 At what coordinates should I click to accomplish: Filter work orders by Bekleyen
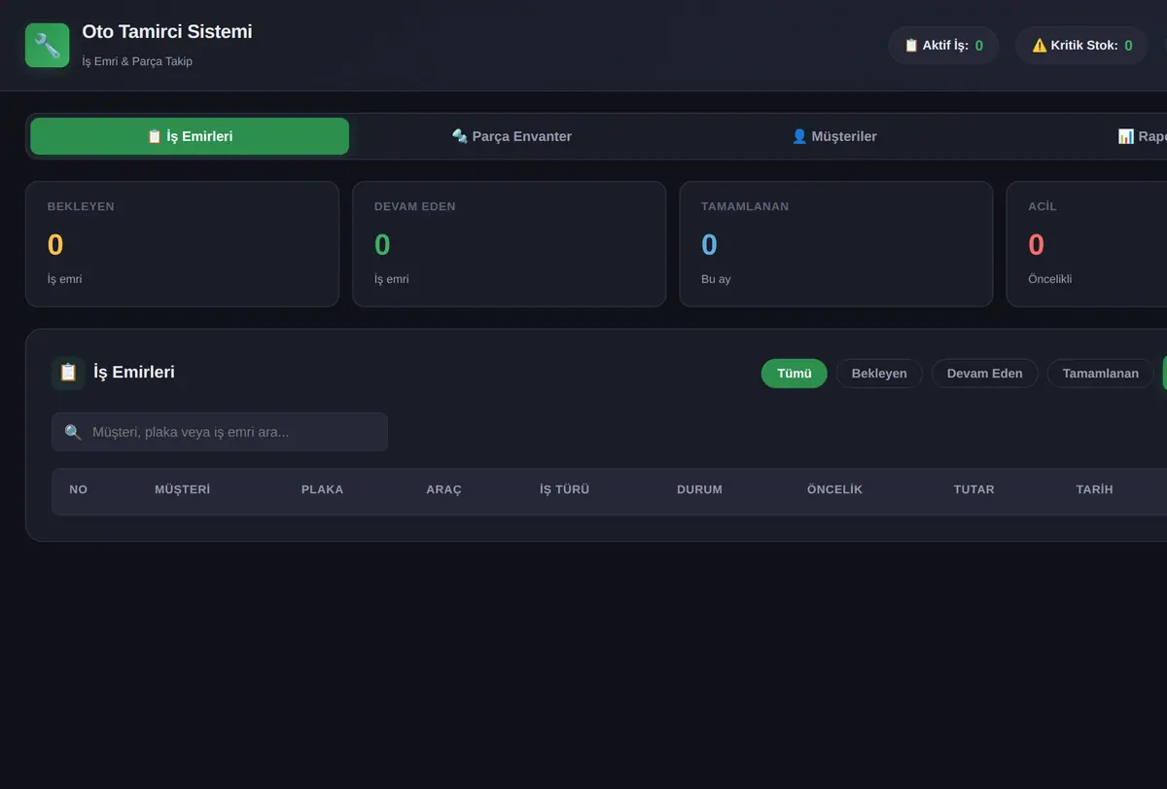coord(879,374)
